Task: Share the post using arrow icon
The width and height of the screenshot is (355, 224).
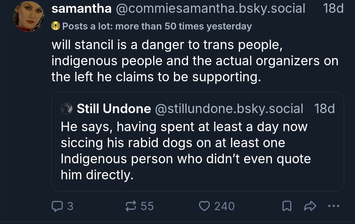Action: click(310, 206)
